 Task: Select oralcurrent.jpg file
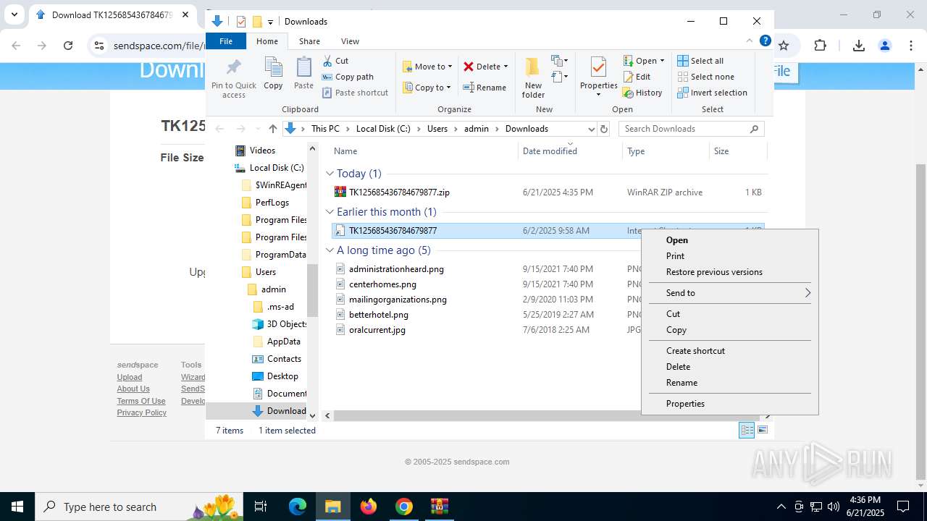(377, 330)
